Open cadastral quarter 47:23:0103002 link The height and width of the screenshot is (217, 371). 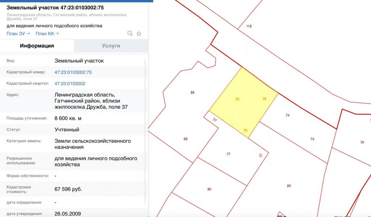pyautogui.click(x=70, y=84)
